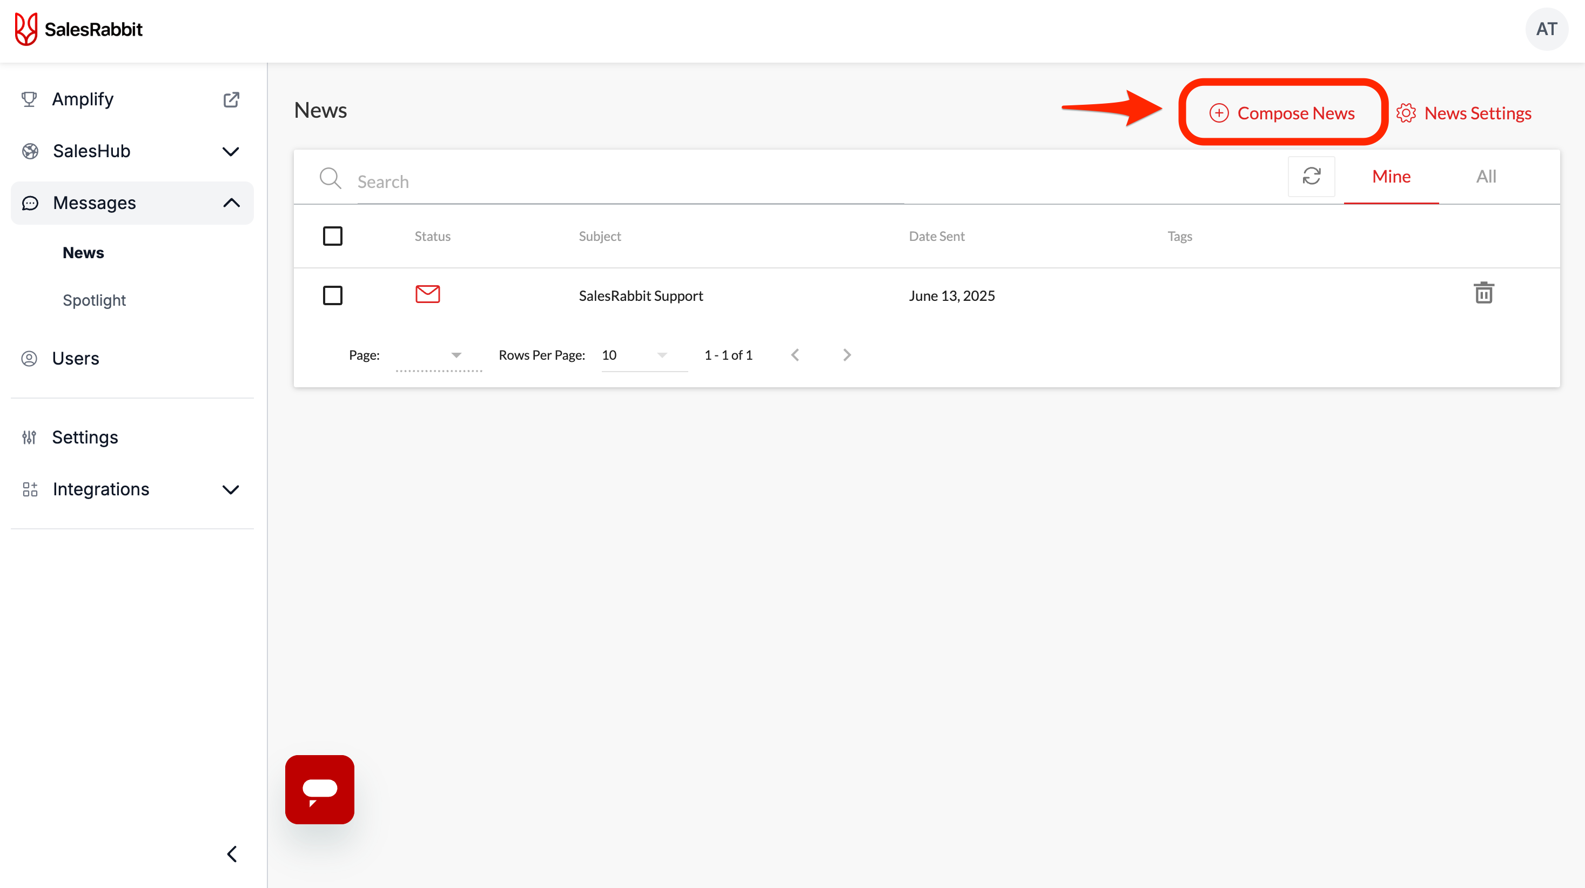Screen dimensions: 1585x888
Task: Open Amplify external link icon
Action: click(231, 100)
